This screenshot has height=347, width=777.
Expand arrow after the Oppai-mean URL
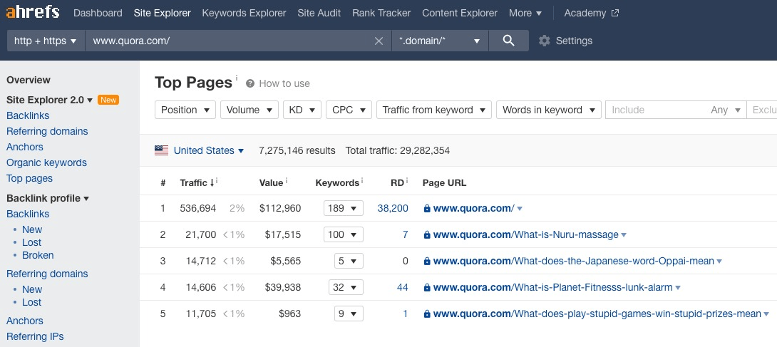coord(719,261)
